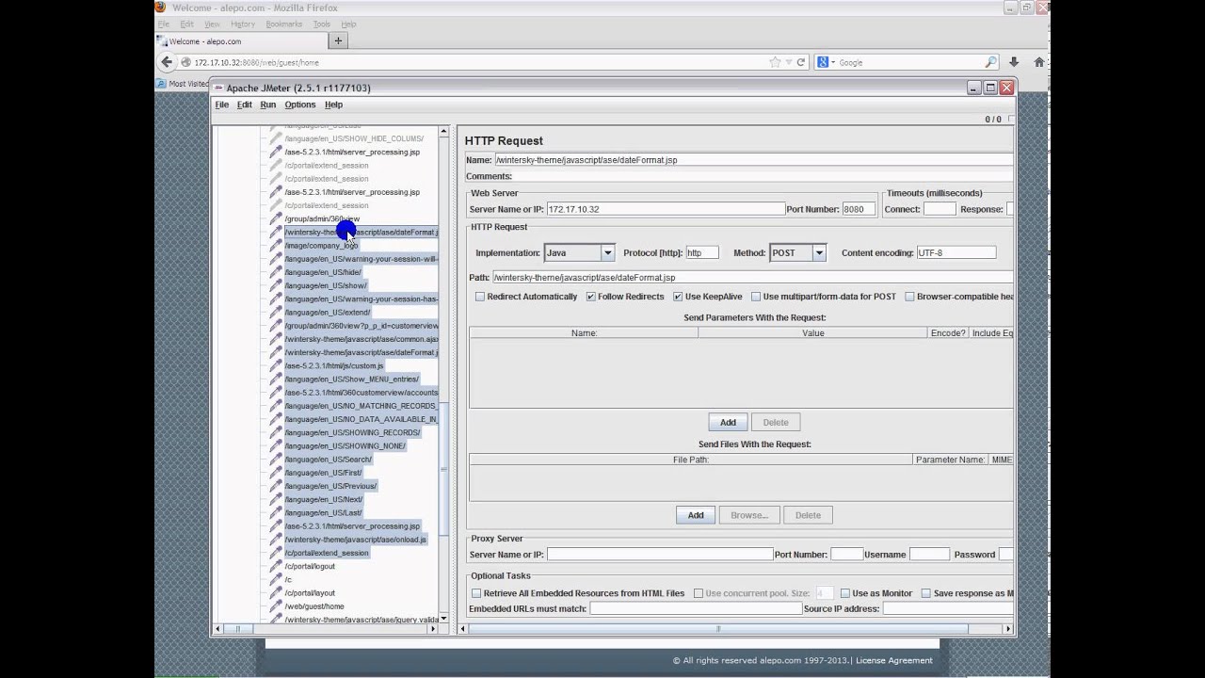Click the Browse... button
Screen dimensions: 1205x678
tap(749, 515)
